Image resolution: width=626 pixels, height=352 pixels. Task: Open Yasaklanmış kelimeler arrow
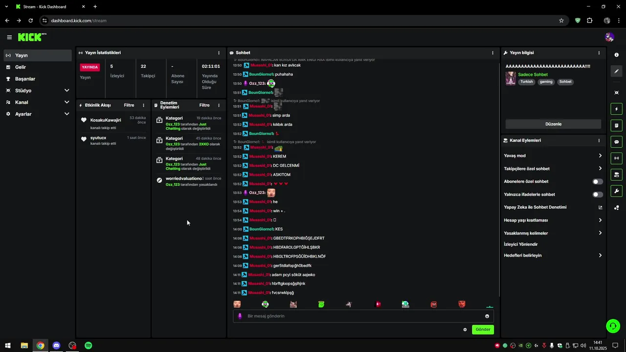tap(600, 233)
